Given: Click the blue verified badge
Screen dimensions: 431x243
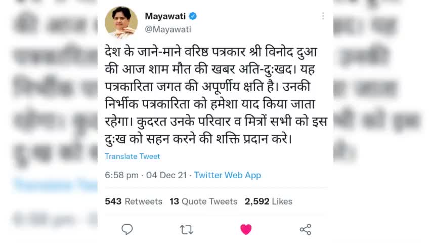Looking at the screenshot, I should pyautogui.click(x=193, y=16).
